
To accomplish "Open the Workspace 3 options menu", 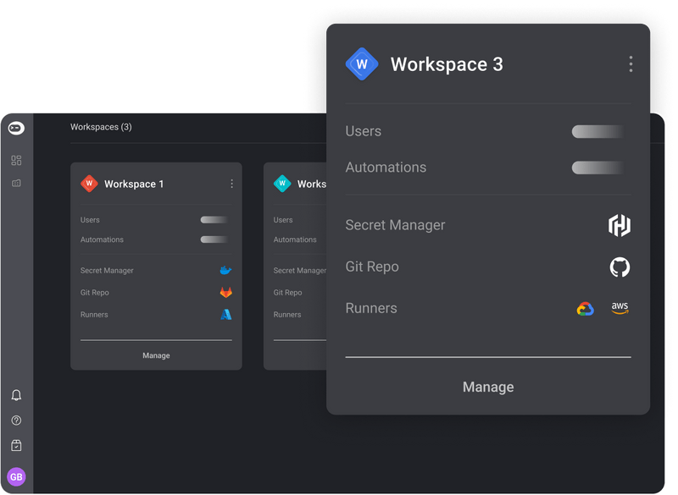I will click(631, 63).
